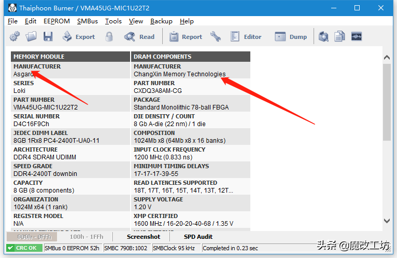Select 1.20 V supply voltage

click(143, 207)
